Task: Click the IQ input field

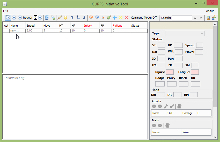Action: click(x=161, y=59)
